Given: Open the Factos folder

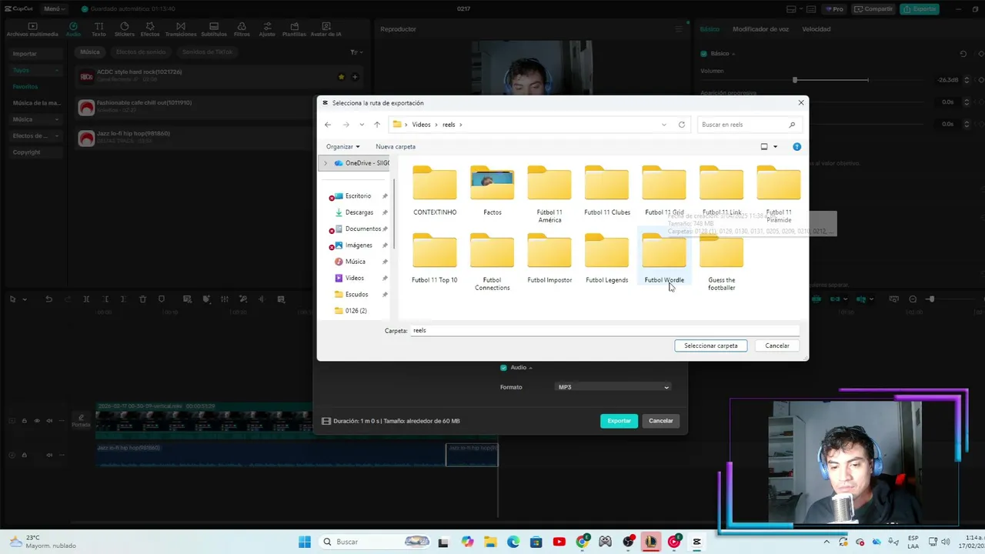Looking at the screenshot, I should pos(492,191).
